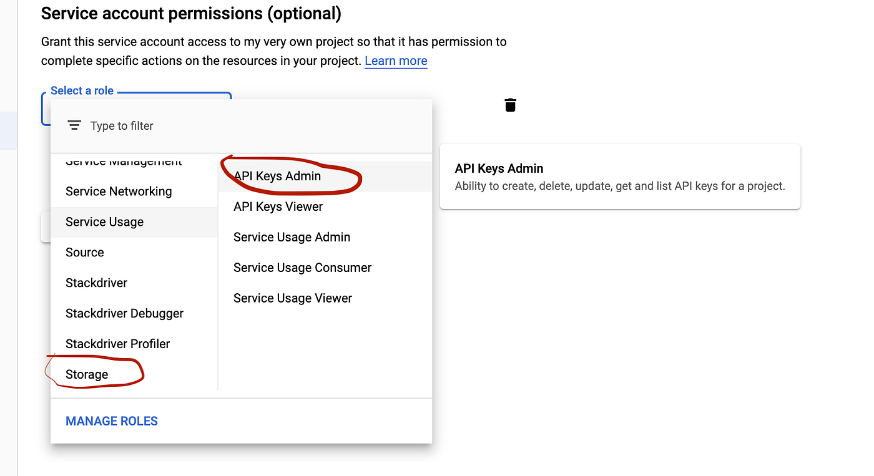874x476 pixels.
Task: Click the trash delete role icon
Action: [x=510, y=105]
